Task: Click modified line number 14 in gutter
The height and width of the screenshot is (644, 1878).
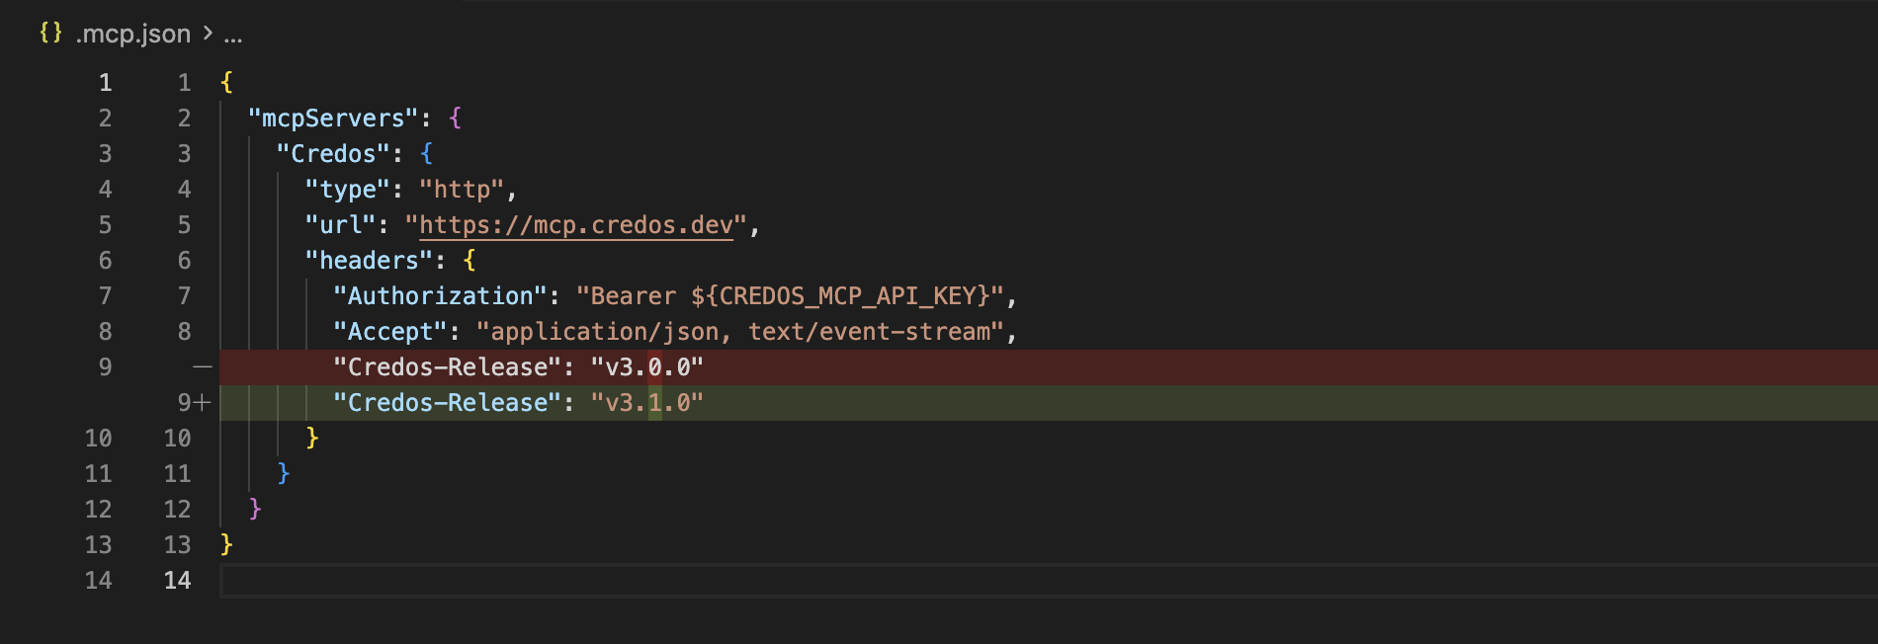Action: (x=178, y=581)
